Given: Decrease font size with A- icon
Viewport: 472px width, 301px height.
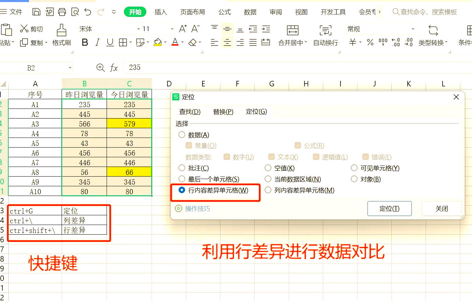Looking at the screenshot, I should coord(196,29).
